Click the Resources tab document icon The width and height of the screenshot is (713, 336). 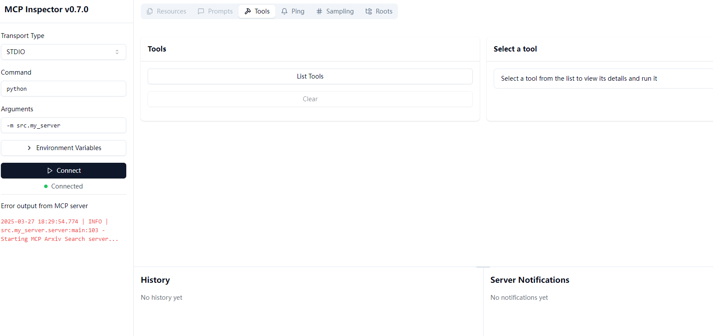pyautogui.click(x=150, y=11)
